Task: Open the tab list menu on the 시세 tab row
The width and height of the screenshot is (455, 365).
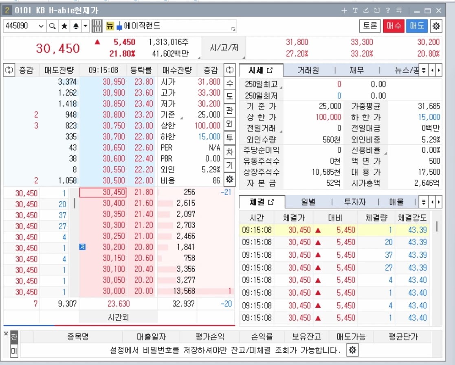Action: pyautogui.click(x=424, y=70)
